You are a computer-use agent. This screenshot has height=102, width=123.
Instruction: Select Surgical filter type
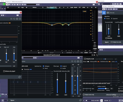61,66
